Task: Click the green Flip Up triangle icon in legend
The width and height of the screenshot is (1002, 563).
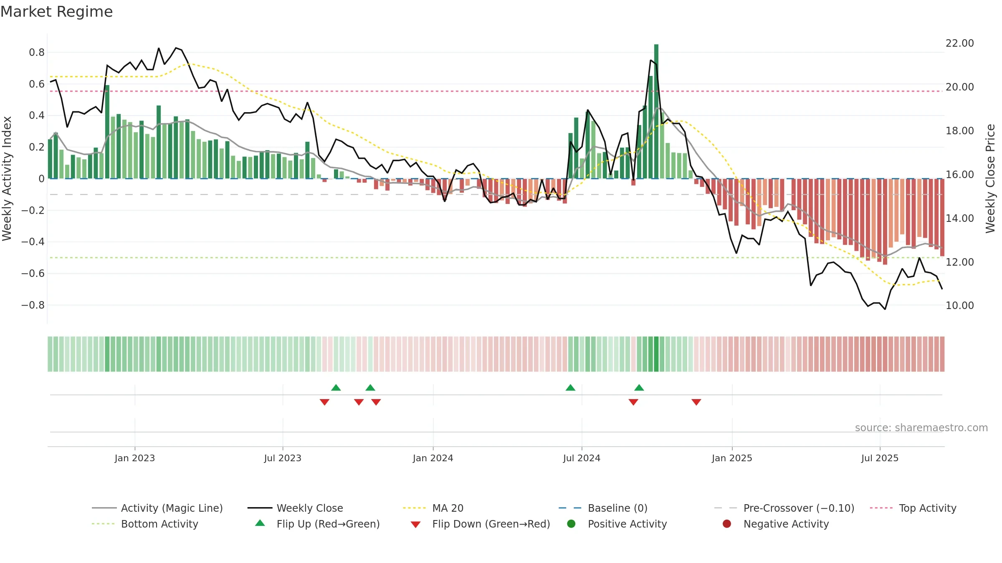Action: coord(260,523)
